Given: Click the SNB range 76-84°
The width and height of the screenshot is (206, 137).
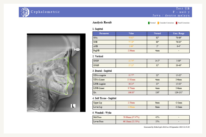Looking at the screenshot, I should click(179, 42).
